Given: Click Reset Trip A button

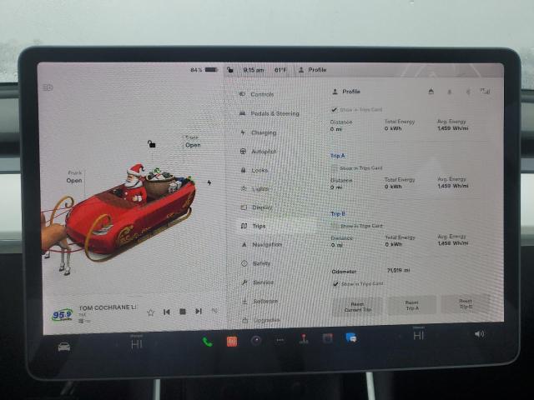Looking at the screenshot, I should click(412, 305).
